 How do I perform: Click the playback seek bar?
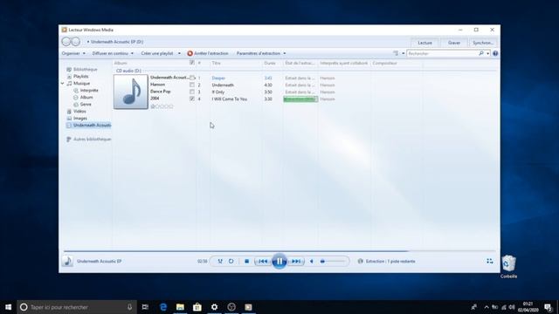coord(279,251)
